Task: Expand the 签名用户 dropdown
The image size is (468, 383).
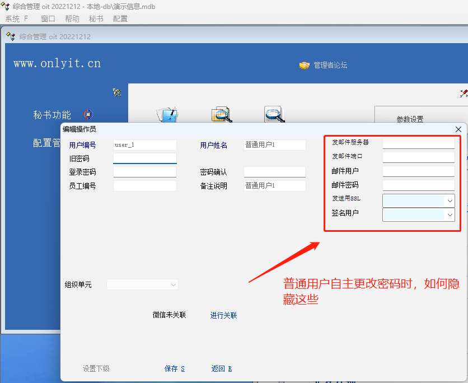Action: point(449,214)
